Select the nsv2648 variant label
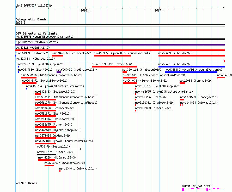Viewport: 232px width, 192px height. 224,75
